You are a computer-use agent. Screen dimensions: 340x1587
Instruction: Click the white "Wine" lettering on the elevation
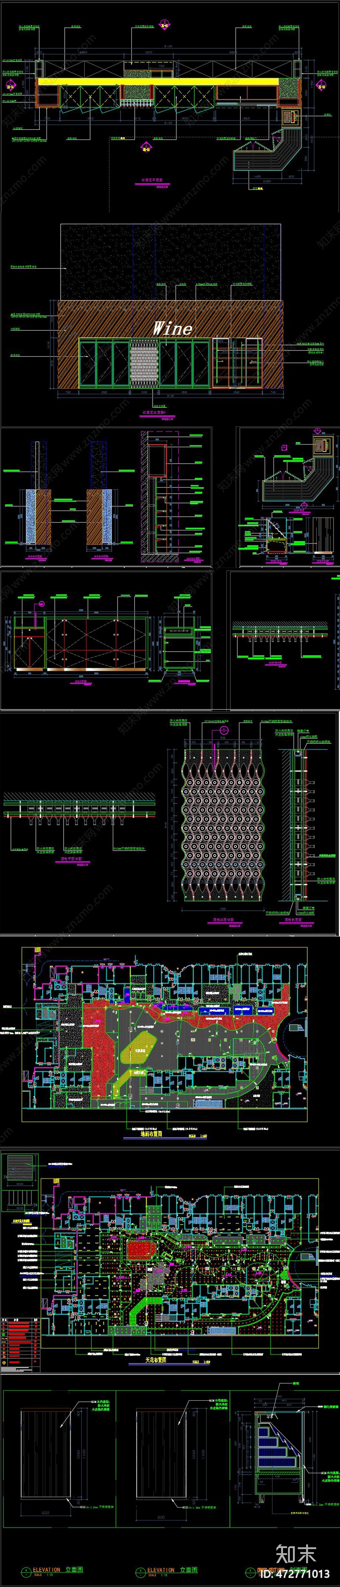pyautogui.click(x=172, y=328)
